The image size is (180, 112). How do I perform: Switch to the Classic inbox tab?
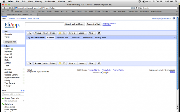point(51,38)
